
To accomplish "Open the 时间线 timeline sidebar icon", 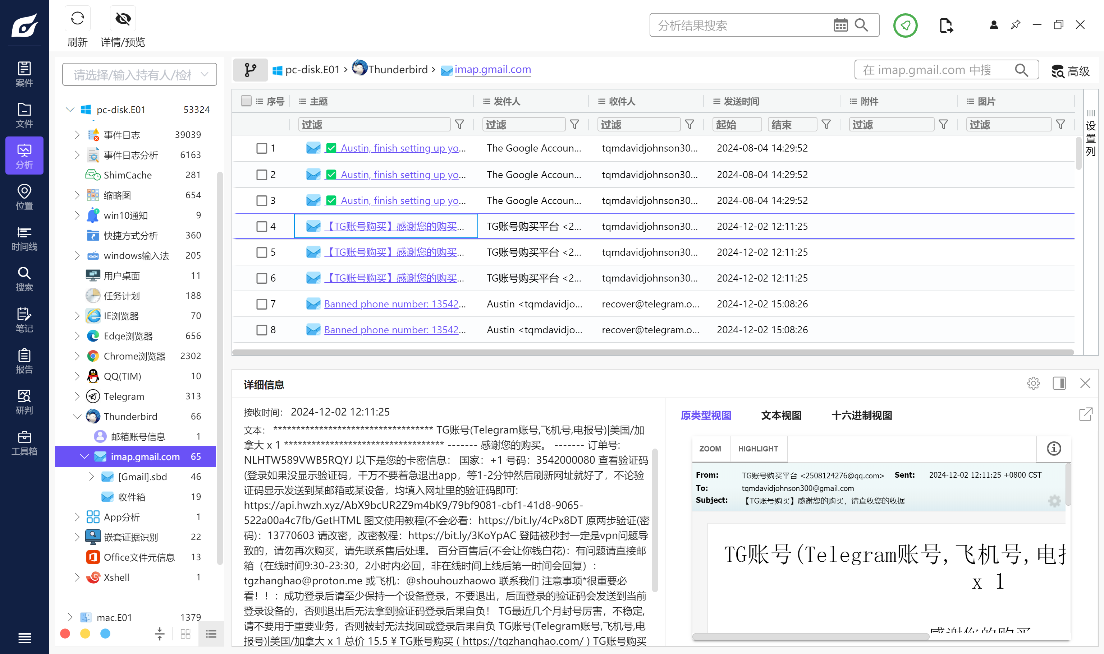I will coord(24,238).
